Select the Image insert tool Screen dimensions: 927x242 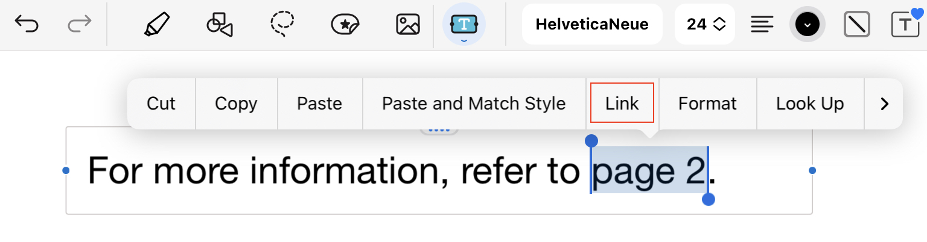(408, 24)
